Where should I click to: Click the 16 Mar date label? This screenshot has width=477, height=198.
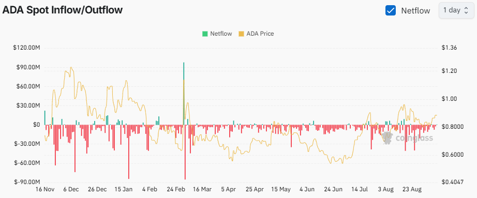click(202, 190)
